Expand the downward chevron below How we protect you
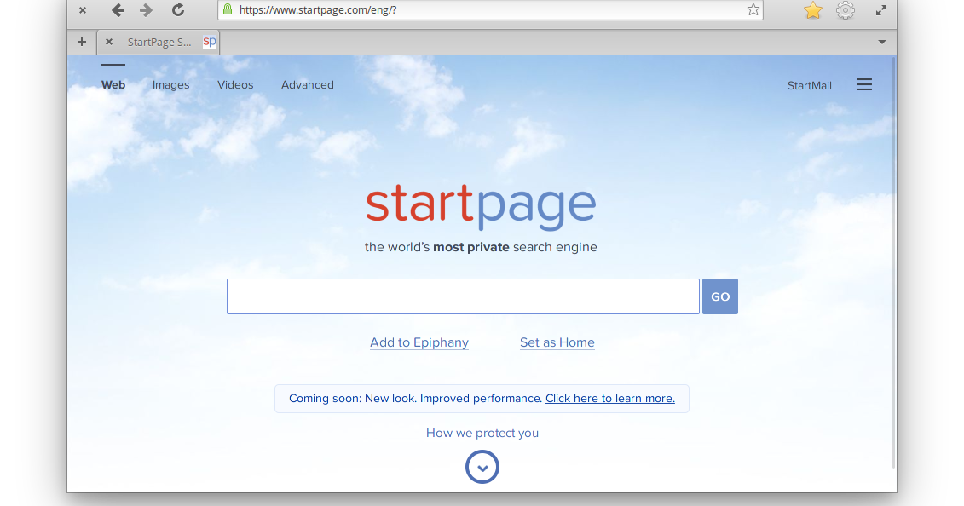The height and width of the screenshot is (506, 964). click(482, 467)
